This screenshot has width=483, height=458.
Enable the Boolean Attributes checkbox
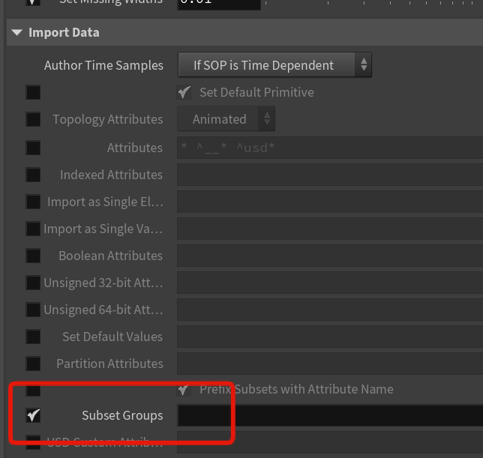pyautogui.click(x=33, y=256)
